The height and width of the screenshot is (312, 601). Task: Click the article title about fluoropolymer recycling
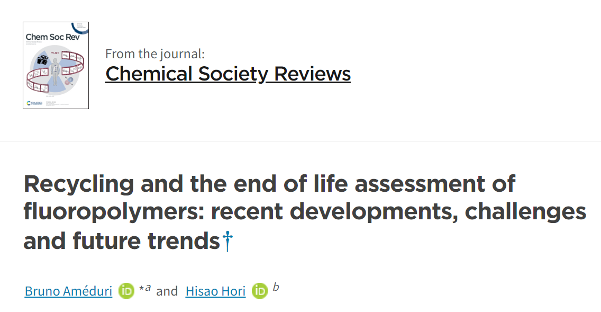305,212
